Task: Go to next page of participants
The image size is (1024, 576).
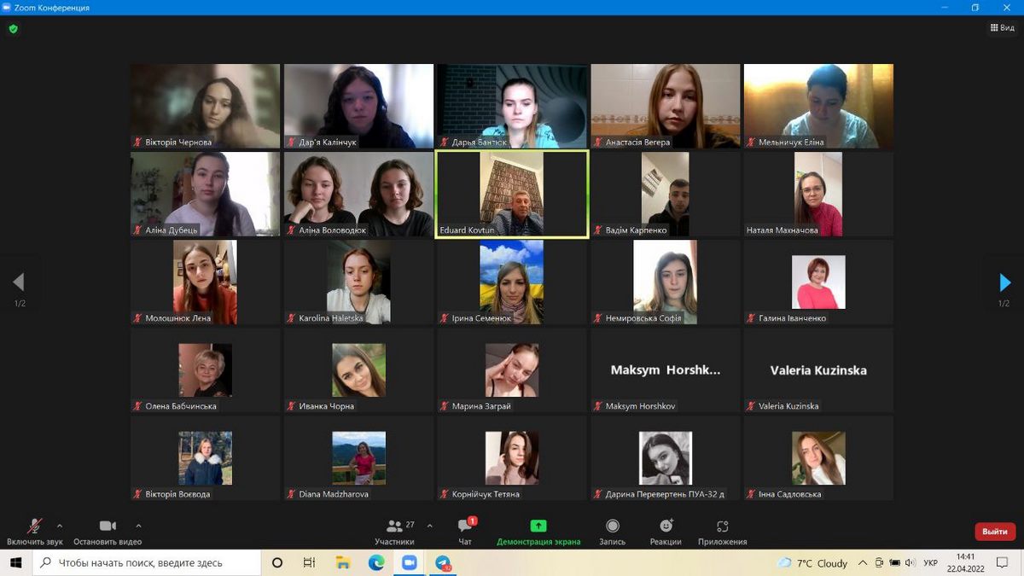Action: (1004, 282)
